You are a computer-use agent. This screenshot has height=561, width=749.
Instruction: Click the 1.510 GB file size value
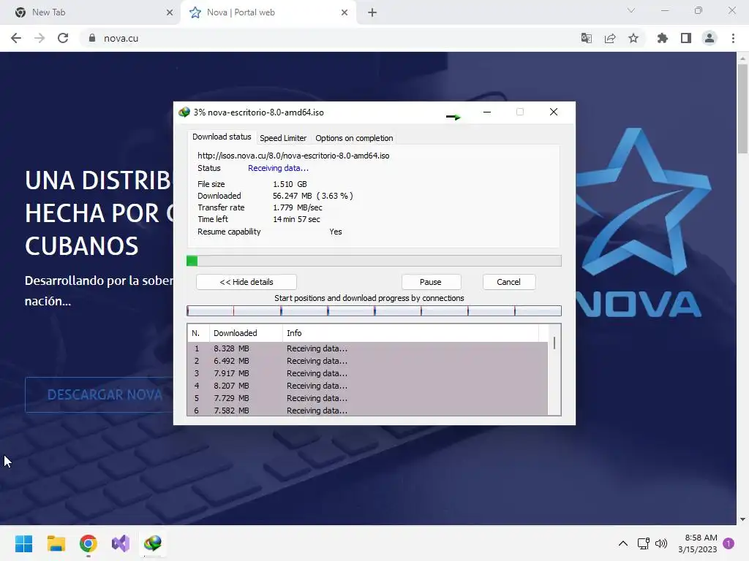coord(290,184)
